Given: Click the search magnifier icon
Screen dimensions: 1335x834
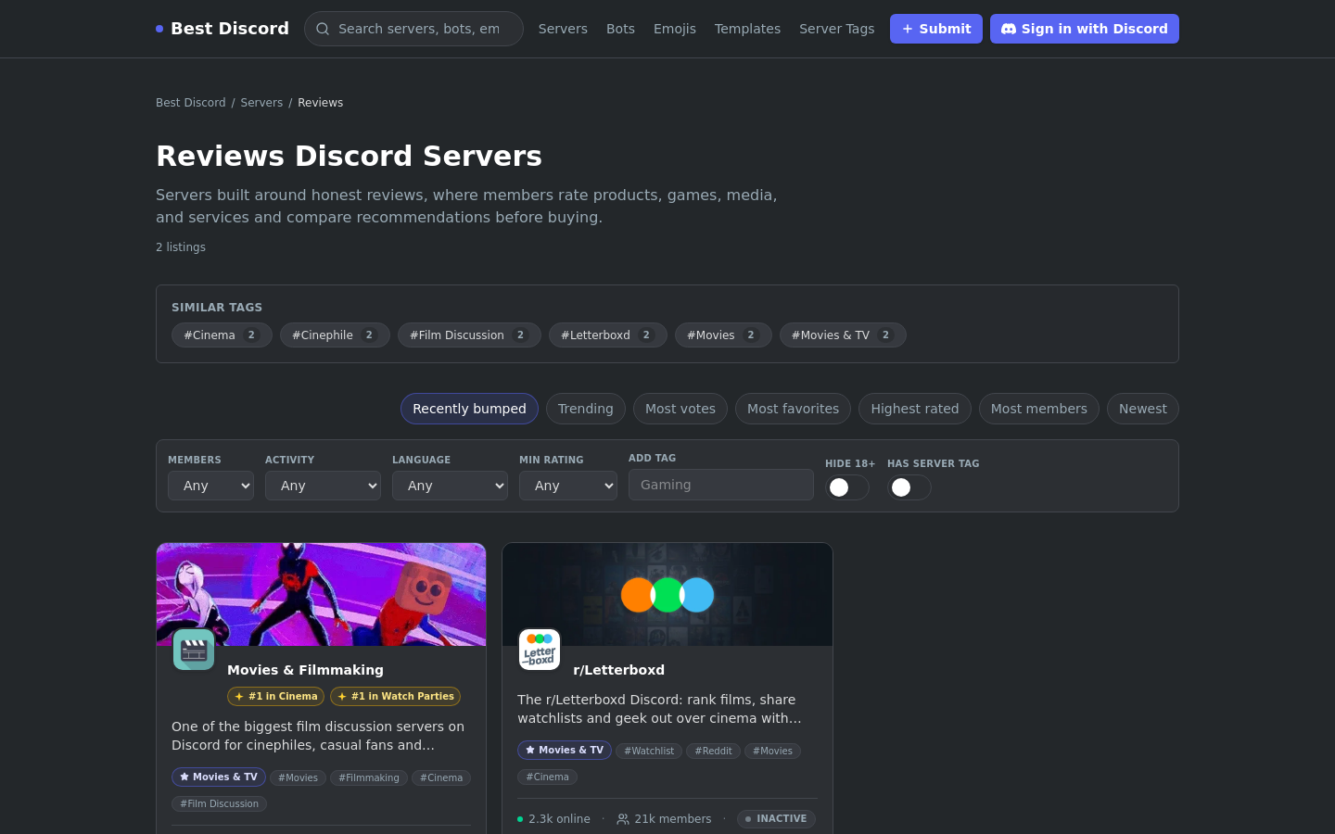Looking at the screenshot, I should click(323, 29).
